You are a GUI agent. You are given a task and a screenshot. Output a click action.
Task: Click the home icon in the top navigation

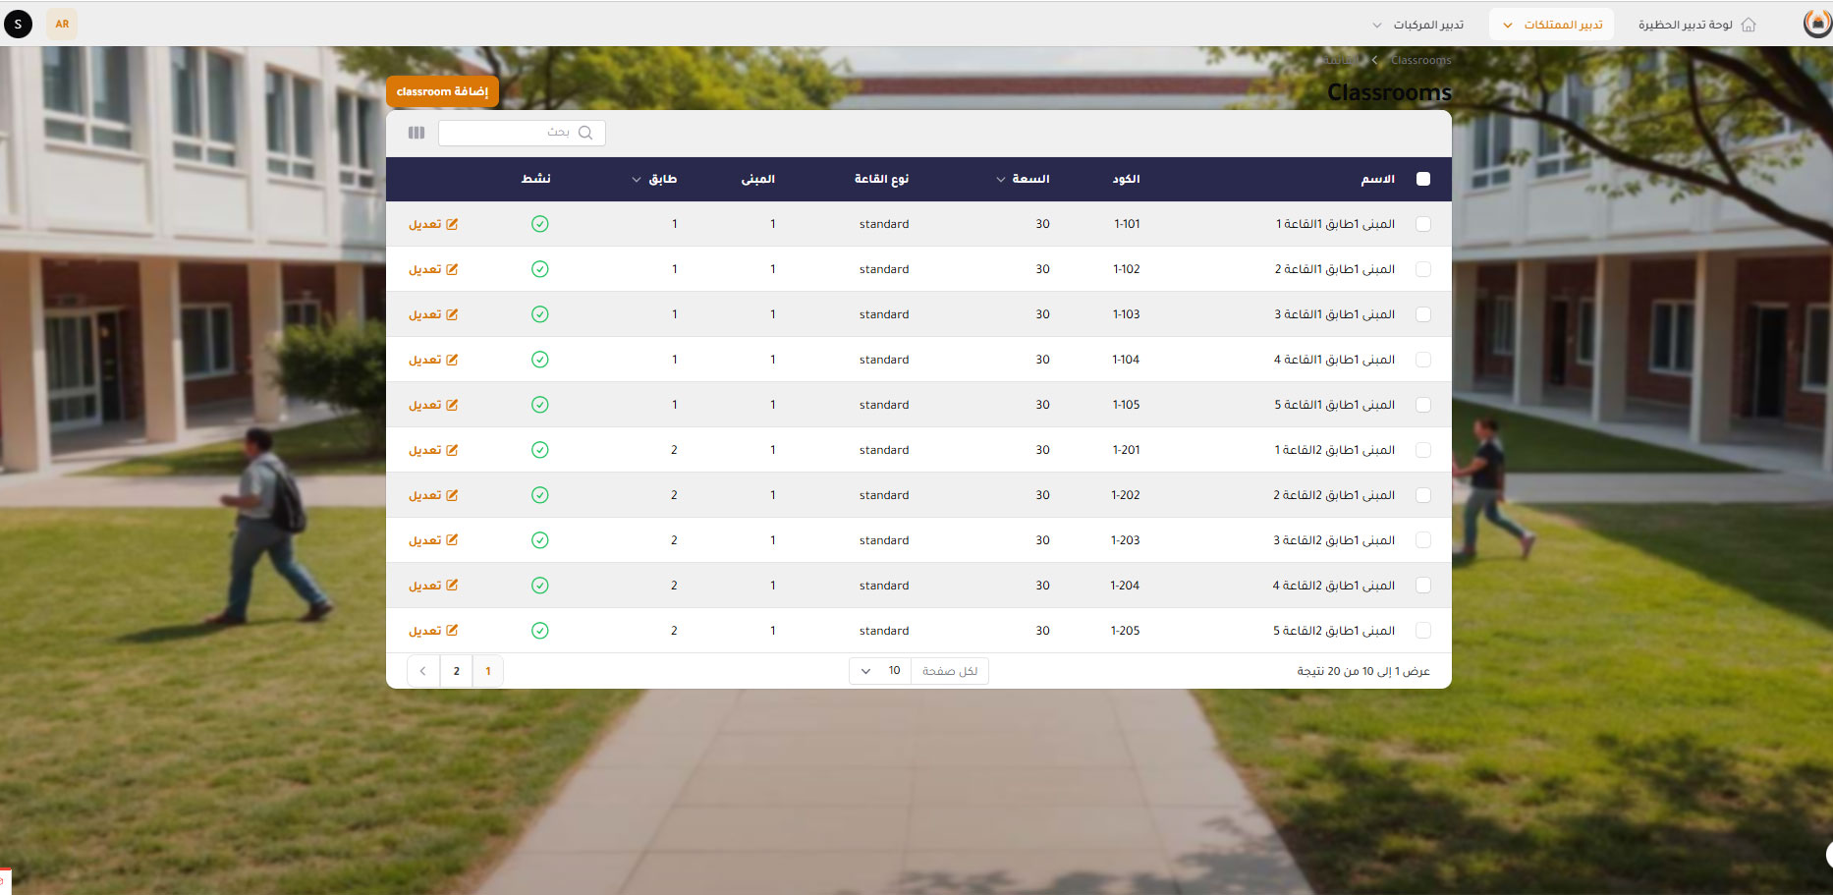[1749, 25]
